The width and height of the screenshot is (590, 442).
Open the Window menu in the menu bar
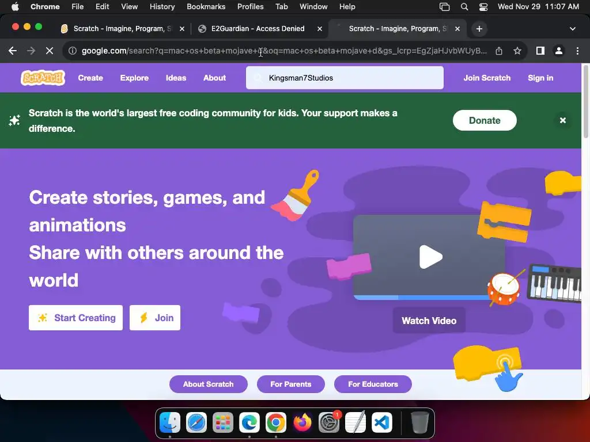tap(313, 6)
